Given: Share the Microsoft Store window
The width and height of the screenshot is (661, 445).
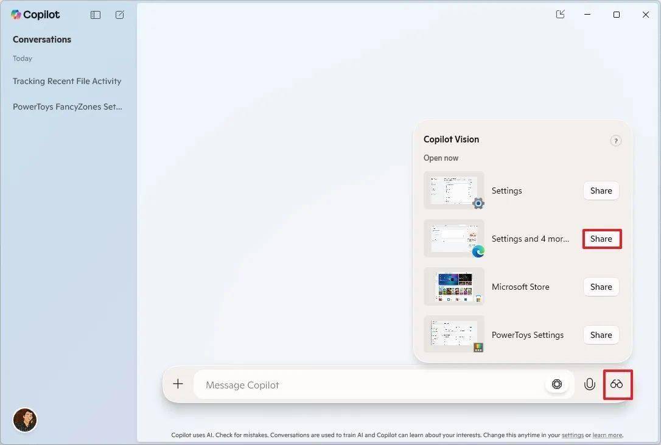Looking at the screenshot, I should [601, 287].
